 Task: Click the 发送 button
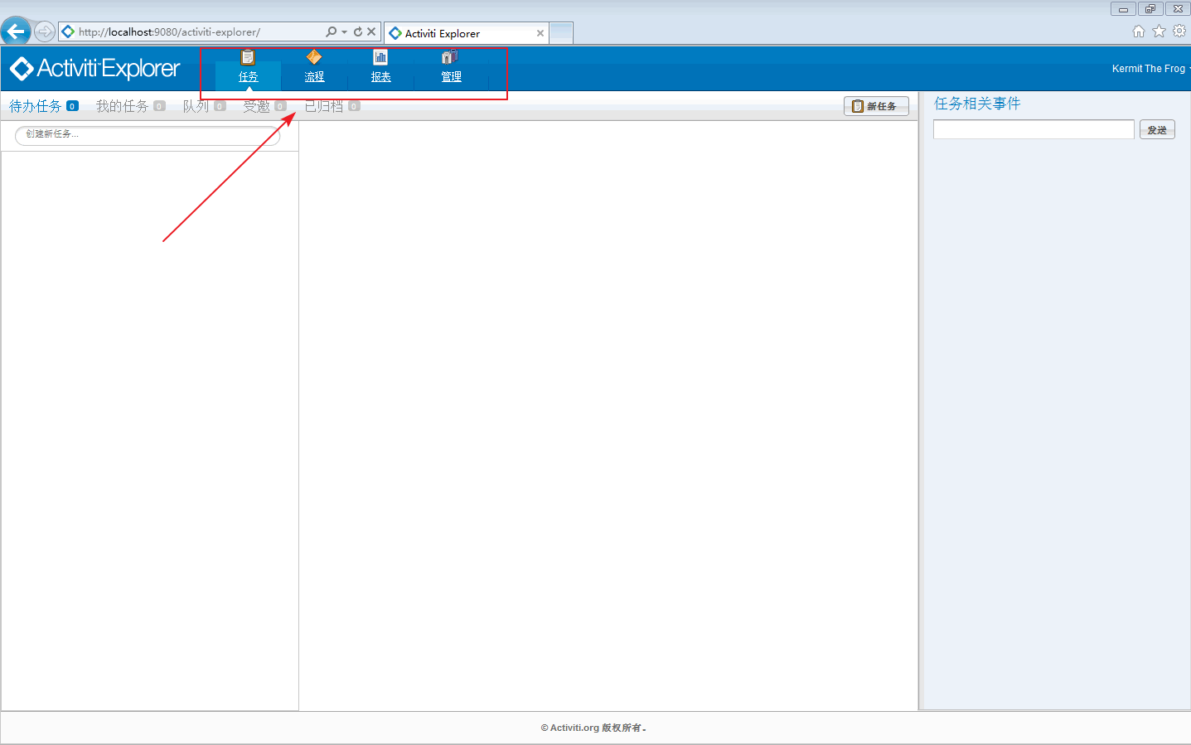(1157, 130)
